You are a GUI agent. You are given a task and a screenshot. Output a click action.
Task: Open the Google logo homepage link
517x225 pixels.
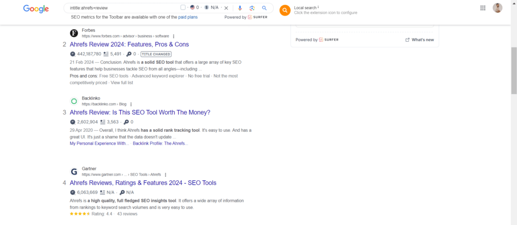[x=36, y=9]
